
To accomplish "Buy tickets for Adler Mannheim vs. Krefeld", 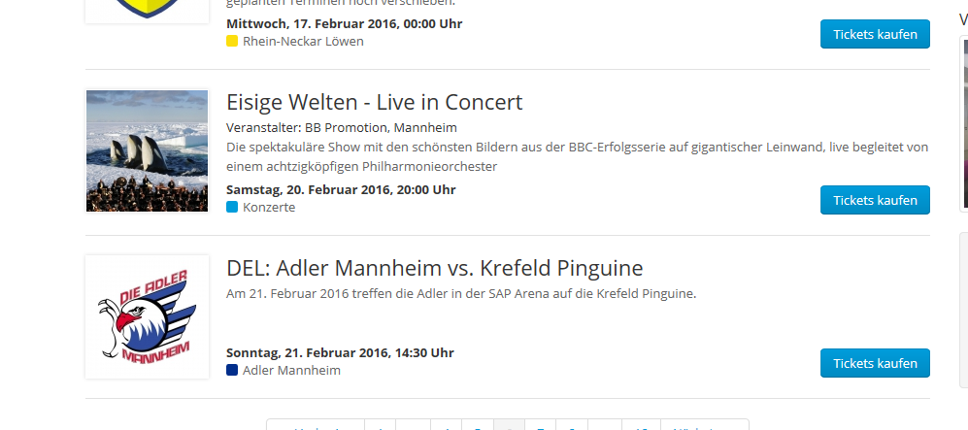I will coord(875,363).
